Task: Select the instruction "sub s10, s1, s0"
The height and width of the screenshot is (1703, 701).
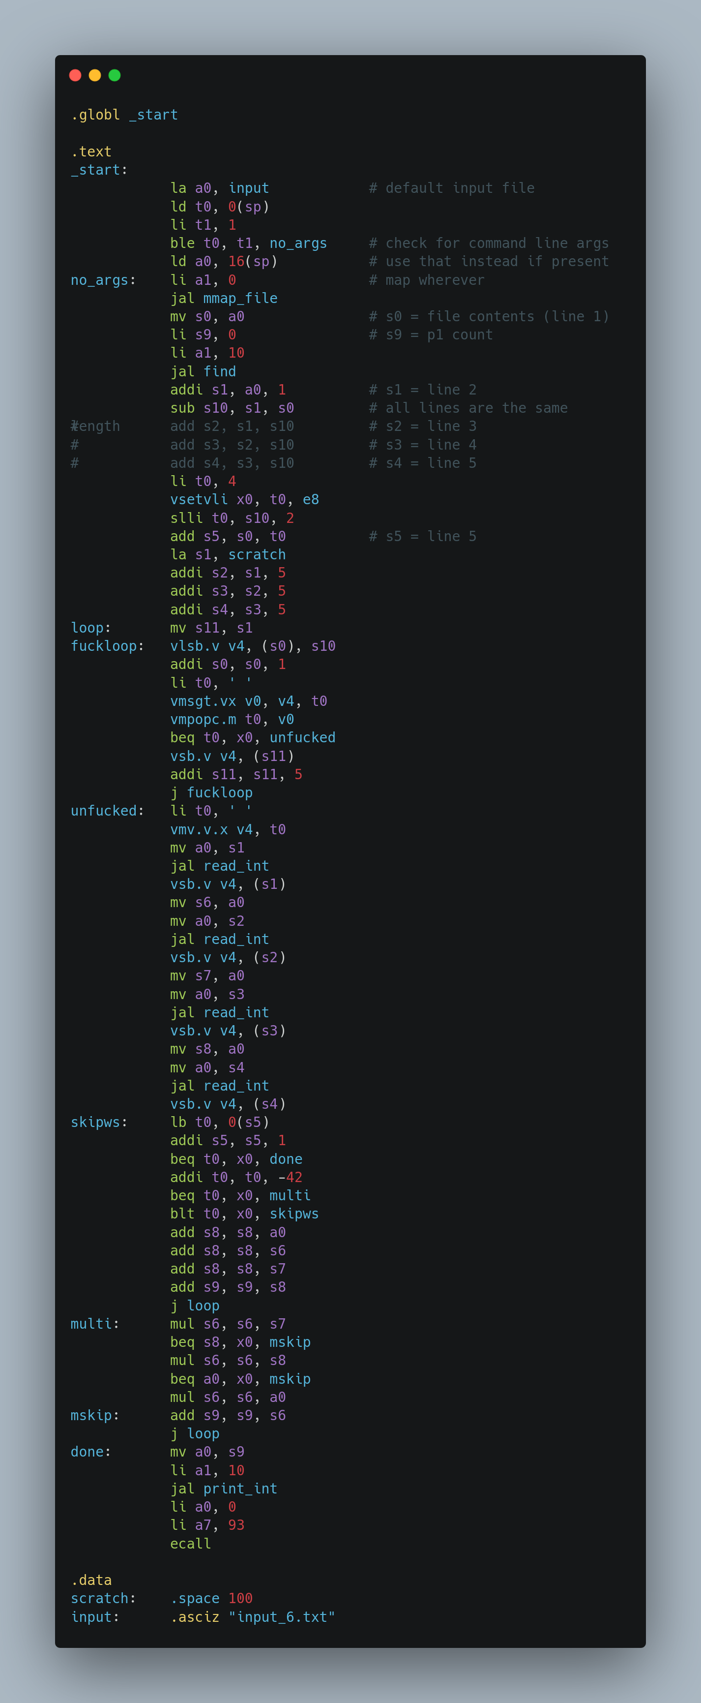Action: click(x=232, y=408)
